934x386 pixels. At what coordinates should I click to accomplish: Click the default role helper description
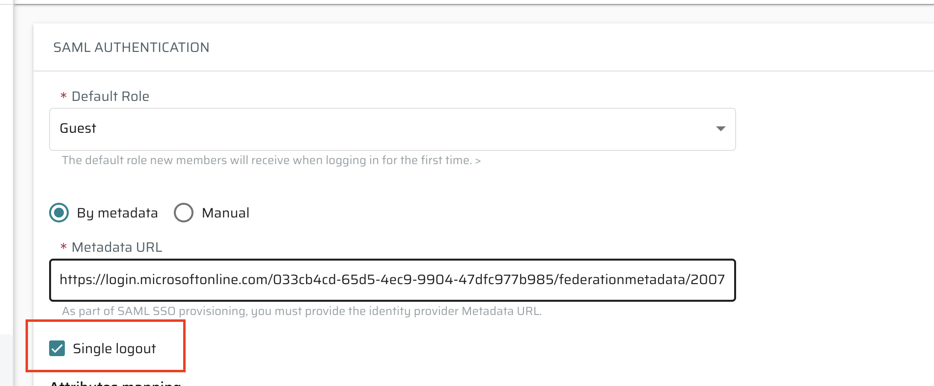point(267,161)
